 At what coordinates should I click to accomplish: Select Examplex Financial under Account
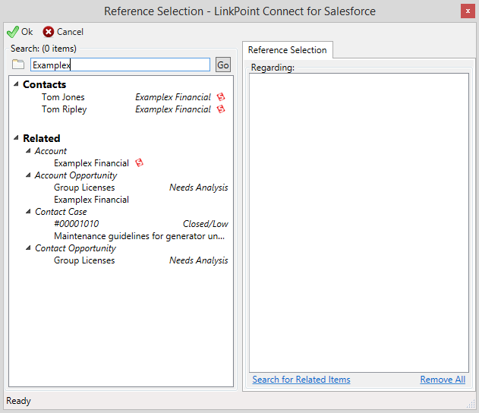(91, 163)
